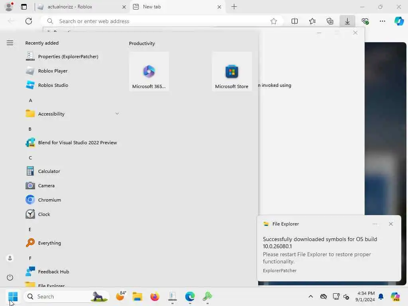Open the Microsoft 365 tile
This screenshot has height=306, width=408.
(x=149, y=72)
